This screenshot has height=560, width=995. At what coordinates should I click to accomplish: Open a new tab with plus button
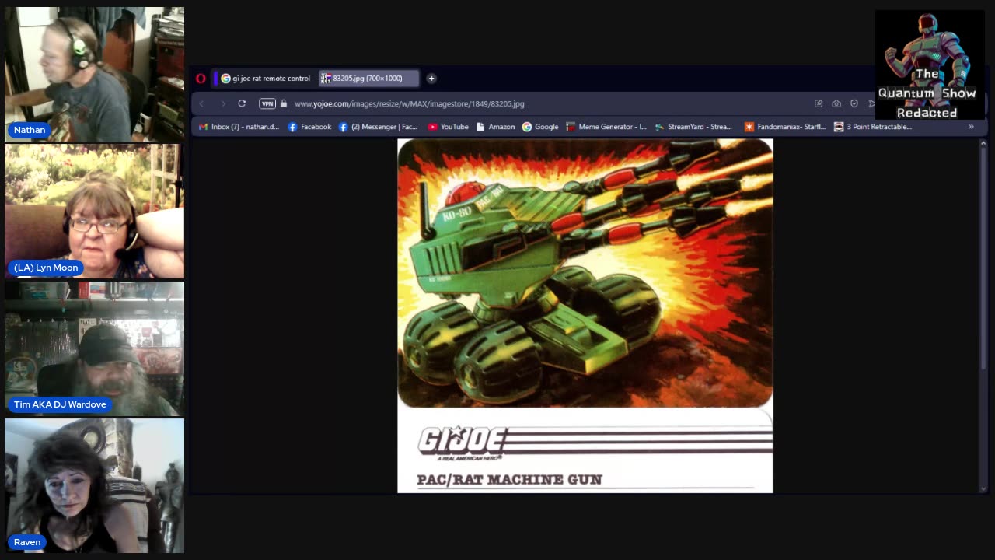pyautogui.click(x=431, y=79)
